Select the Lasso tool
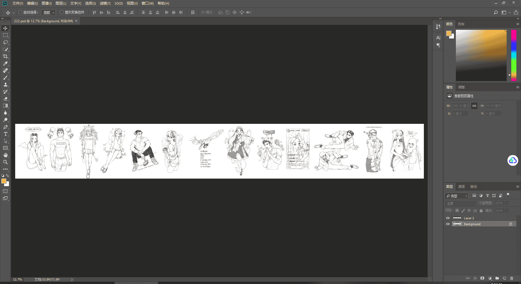This screenshot has height=284, width=521. [x=5, y=42]
